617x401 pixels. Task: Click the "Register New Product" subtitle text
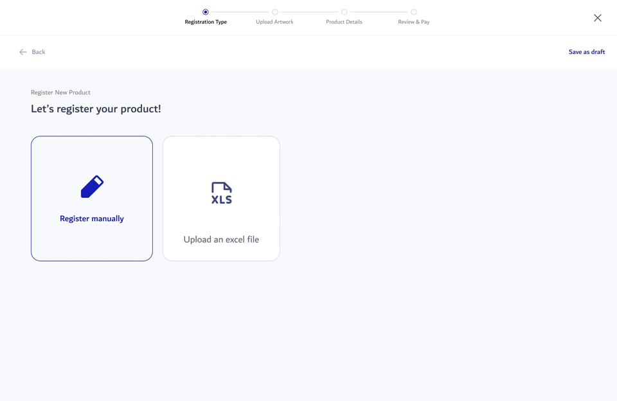click(x=60, y=93)
